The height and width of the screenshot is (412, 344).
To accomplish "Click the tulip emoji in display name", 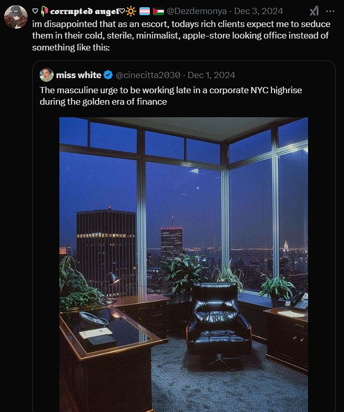I will point(44,11).
